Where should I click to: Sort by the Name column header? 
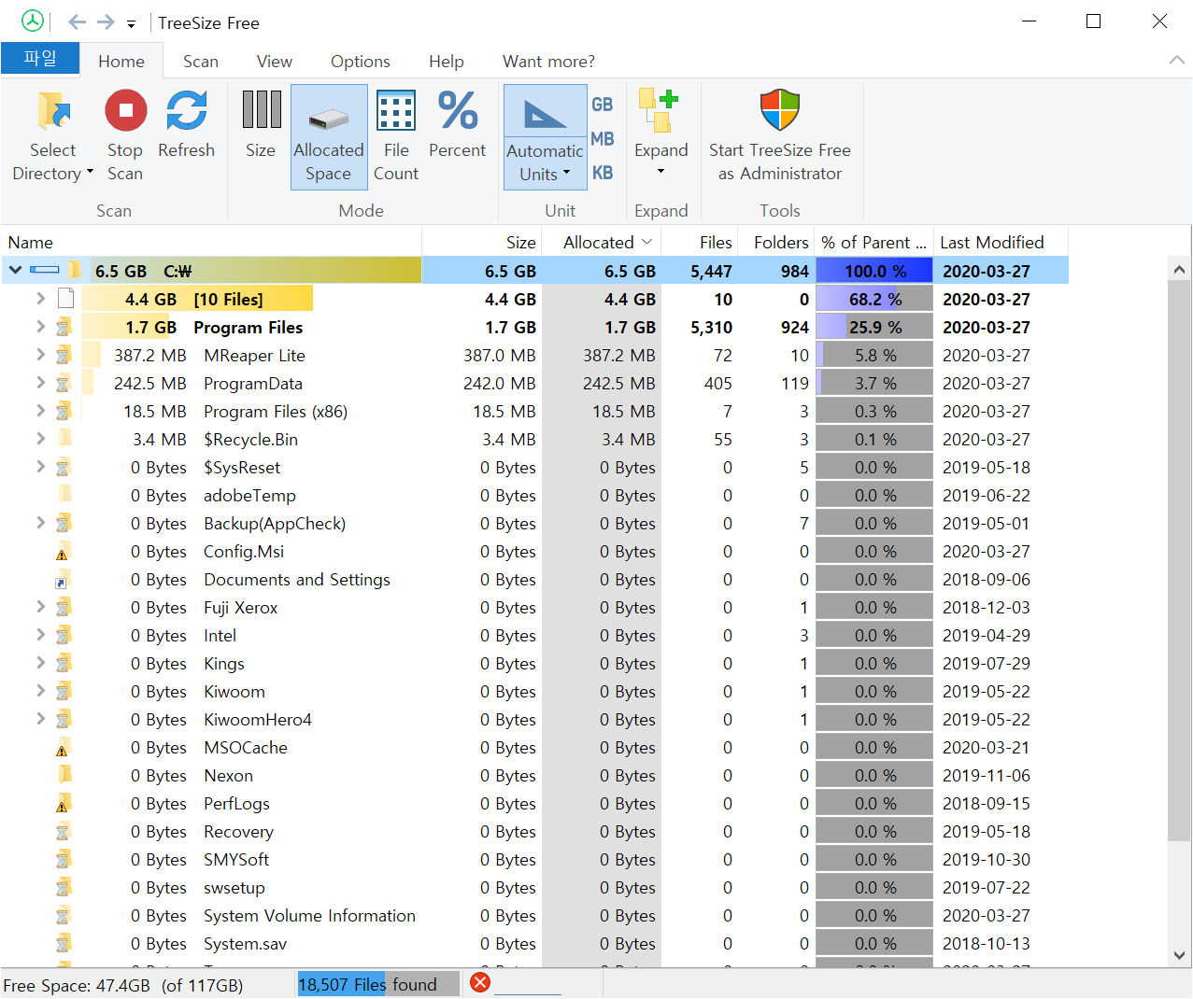coord(211,242)
